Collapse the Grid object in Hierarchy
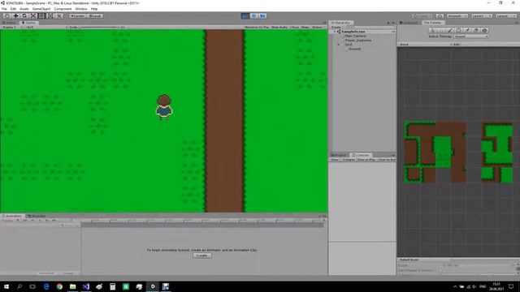Viewport: 520px width, 292px height. (339, 45)
